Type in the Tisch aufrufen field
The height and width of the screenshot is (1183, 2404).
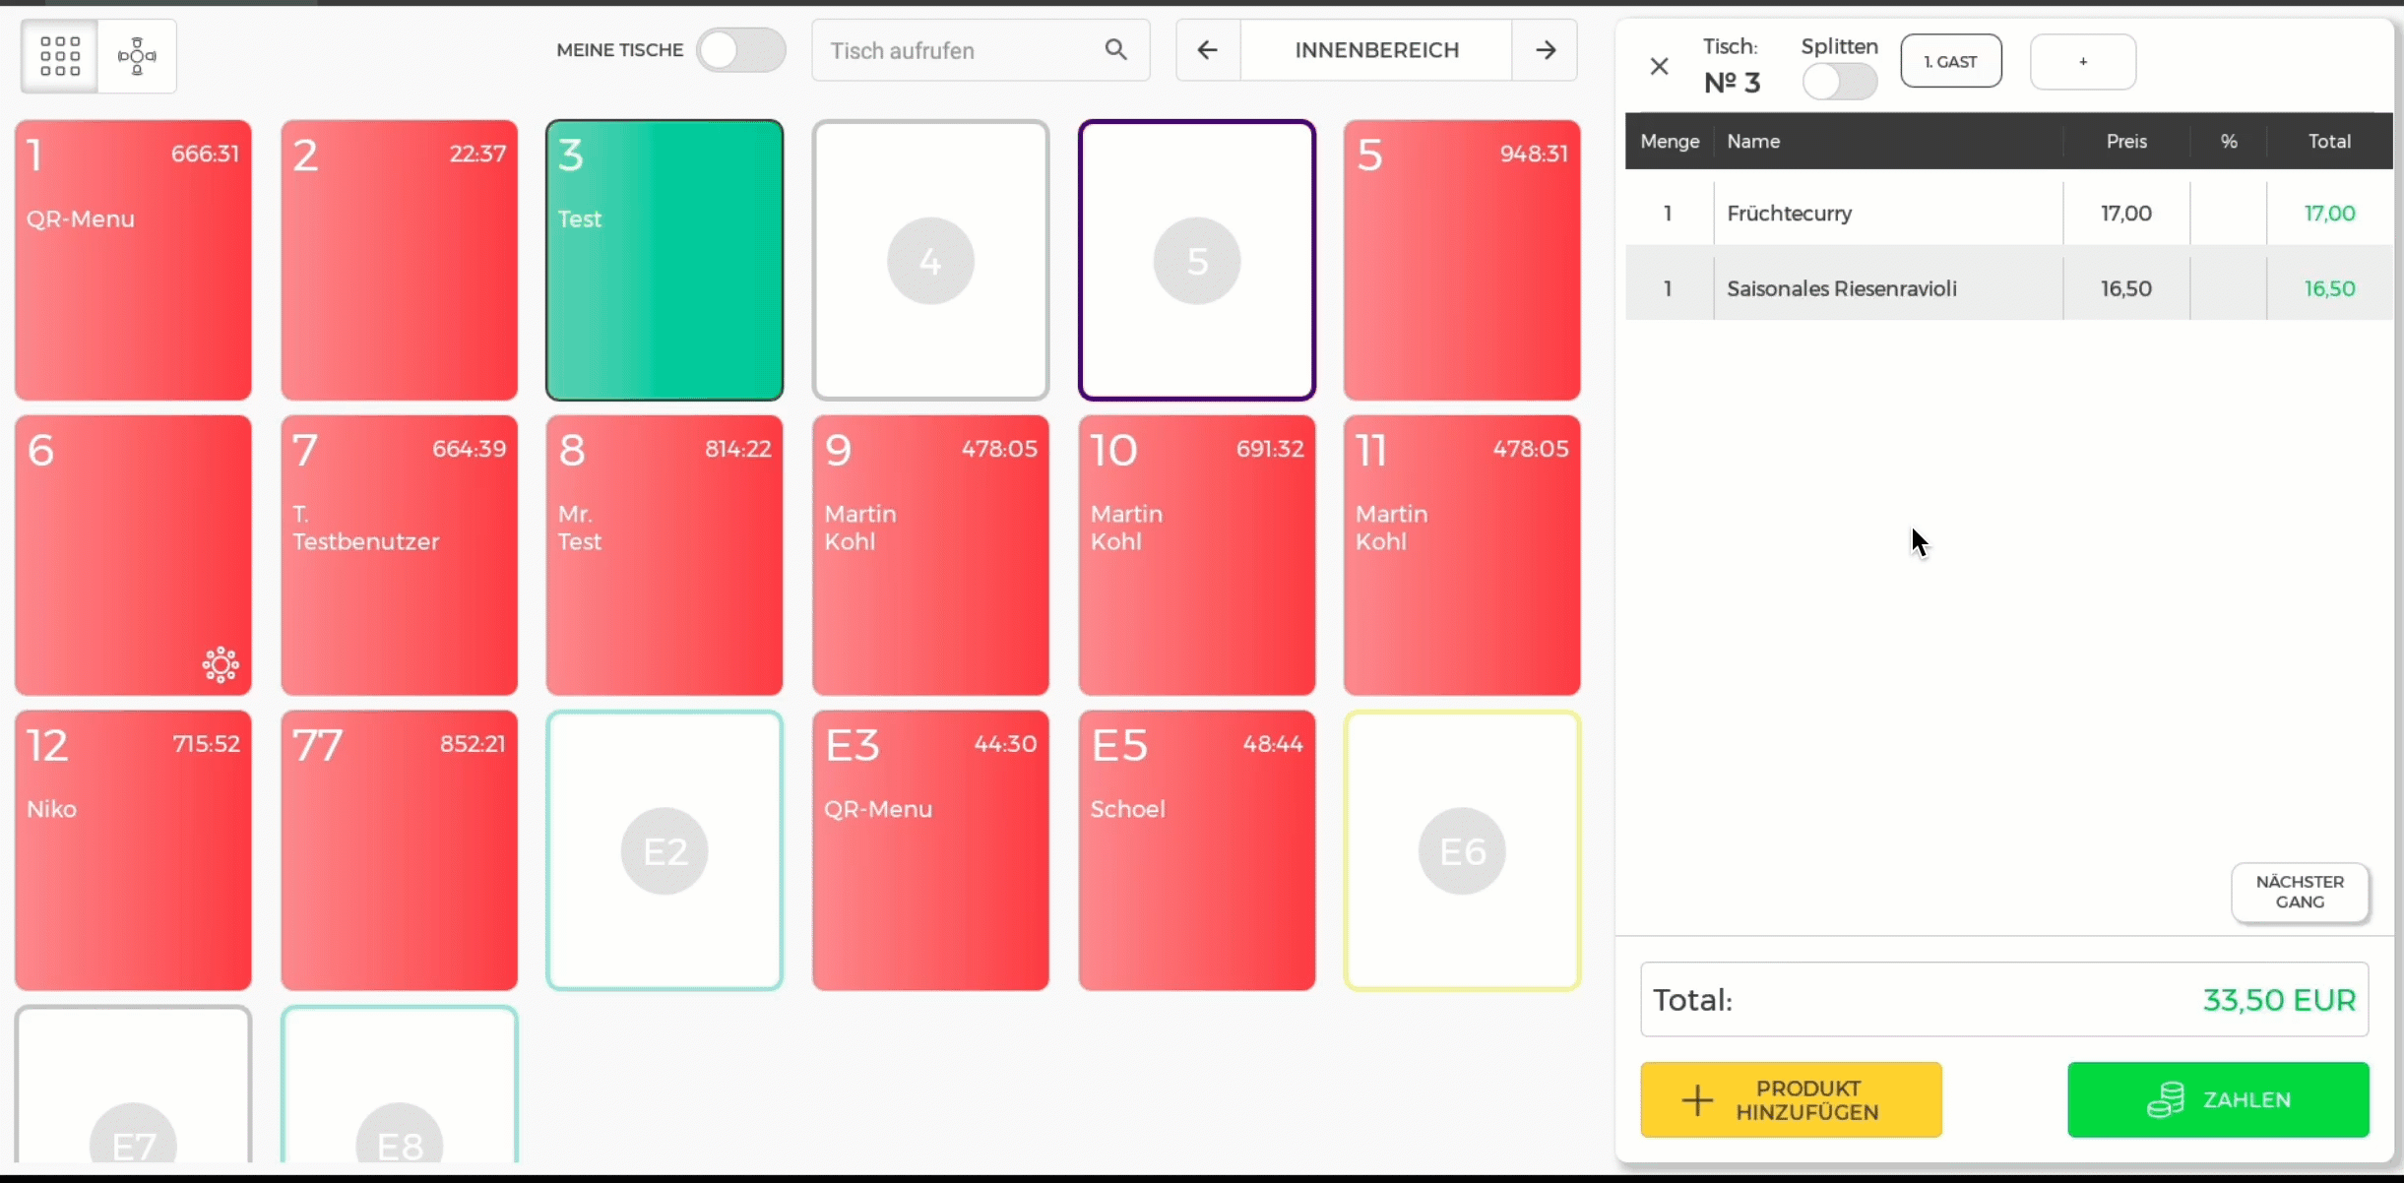tap(960, 50)
